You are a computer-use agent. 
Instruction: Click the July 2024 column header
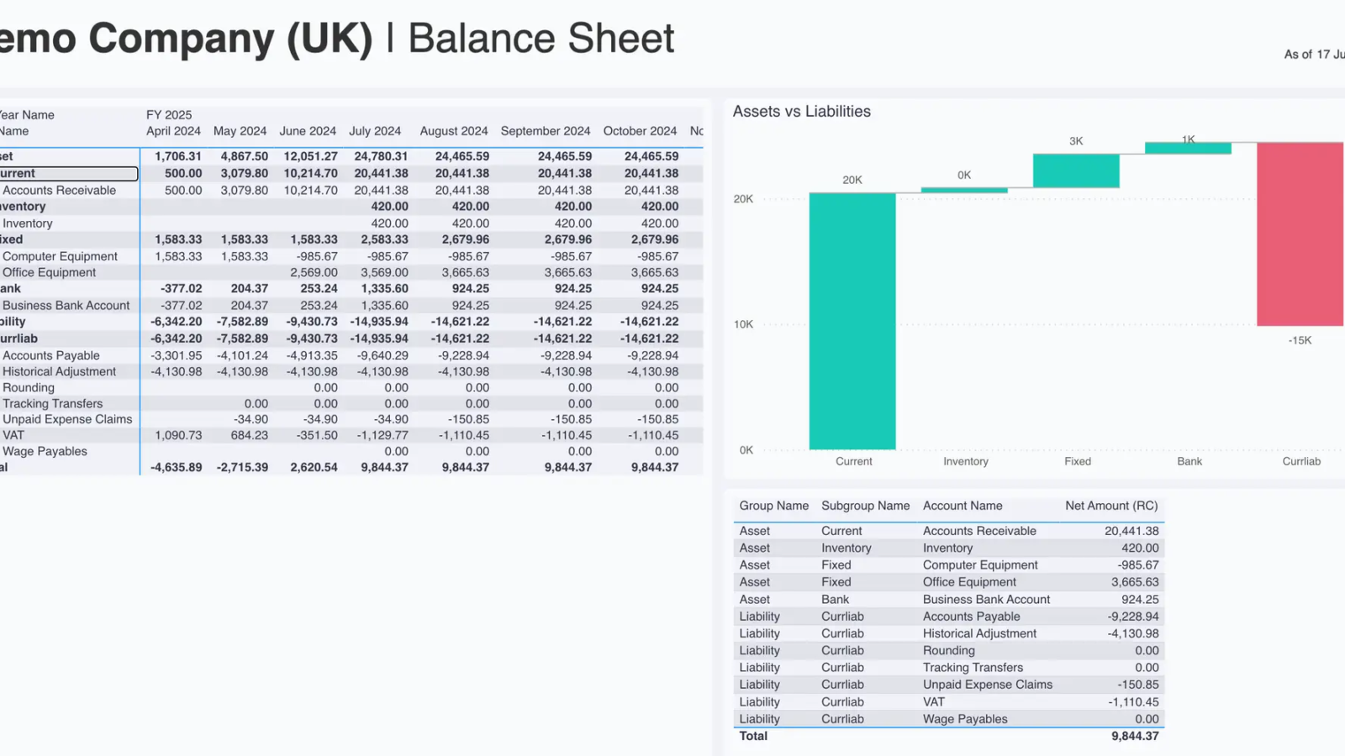tap(375, 131)
